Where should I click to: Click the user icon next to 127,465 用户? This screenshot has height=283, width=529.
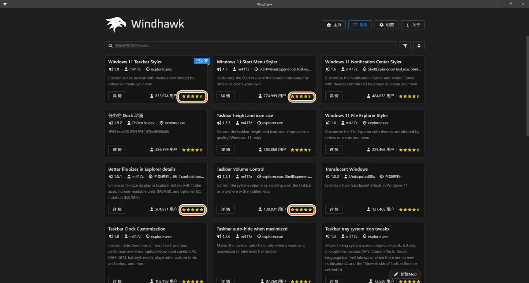coord(369,209)
